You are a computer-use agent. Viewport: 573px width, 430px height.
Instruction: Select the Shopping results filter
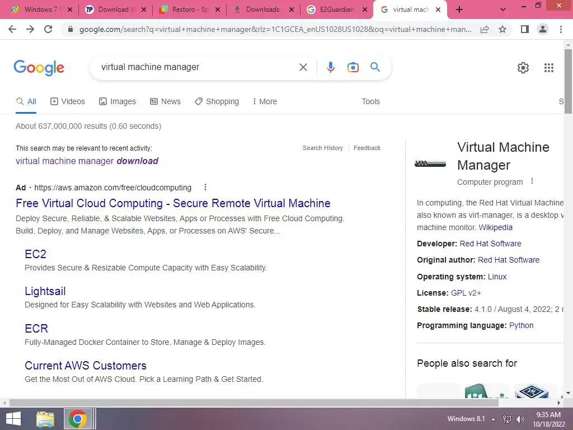(217, 102)
